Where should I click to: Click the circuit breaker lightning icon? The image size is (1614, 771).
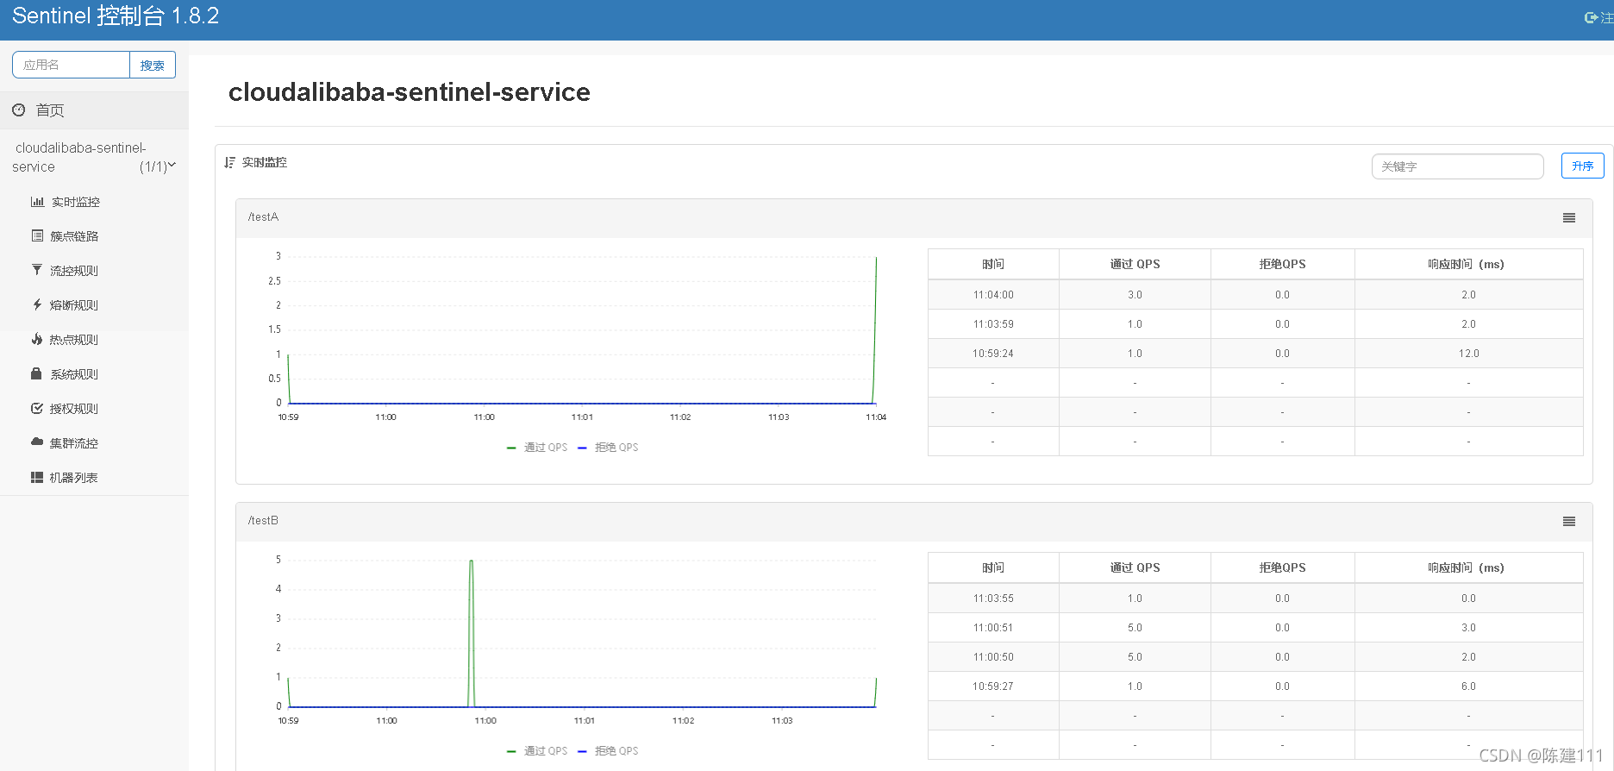click(x=37, y=304)
